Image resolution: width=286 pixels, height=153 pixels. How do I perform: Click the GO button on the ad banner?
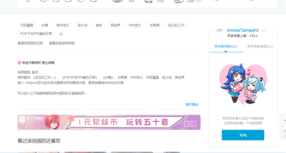point(190,124)
